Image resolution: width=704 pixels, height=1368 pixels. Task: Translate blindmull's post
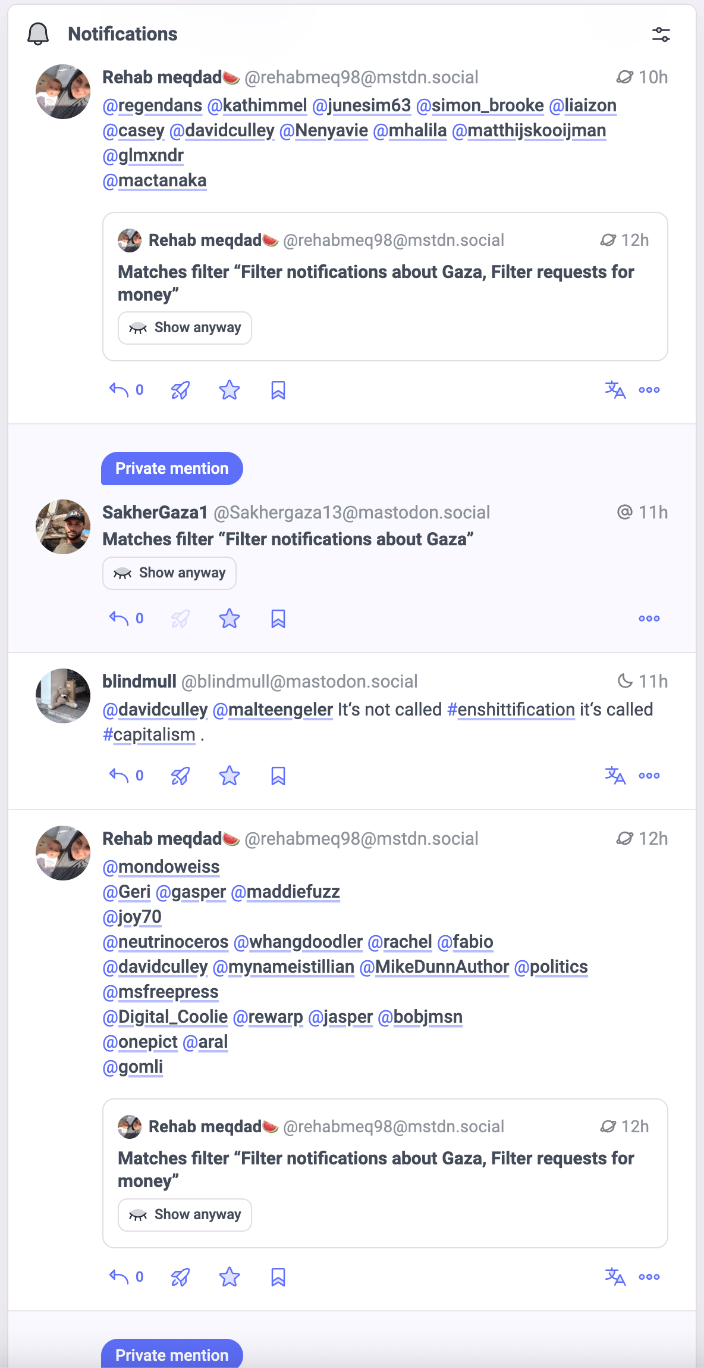pos(615,776)
